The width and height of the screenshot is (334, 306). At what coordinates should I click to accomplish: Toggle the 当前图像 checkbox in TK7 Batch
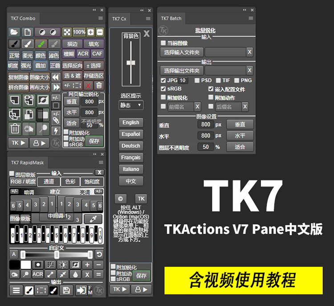pos(163,43)
